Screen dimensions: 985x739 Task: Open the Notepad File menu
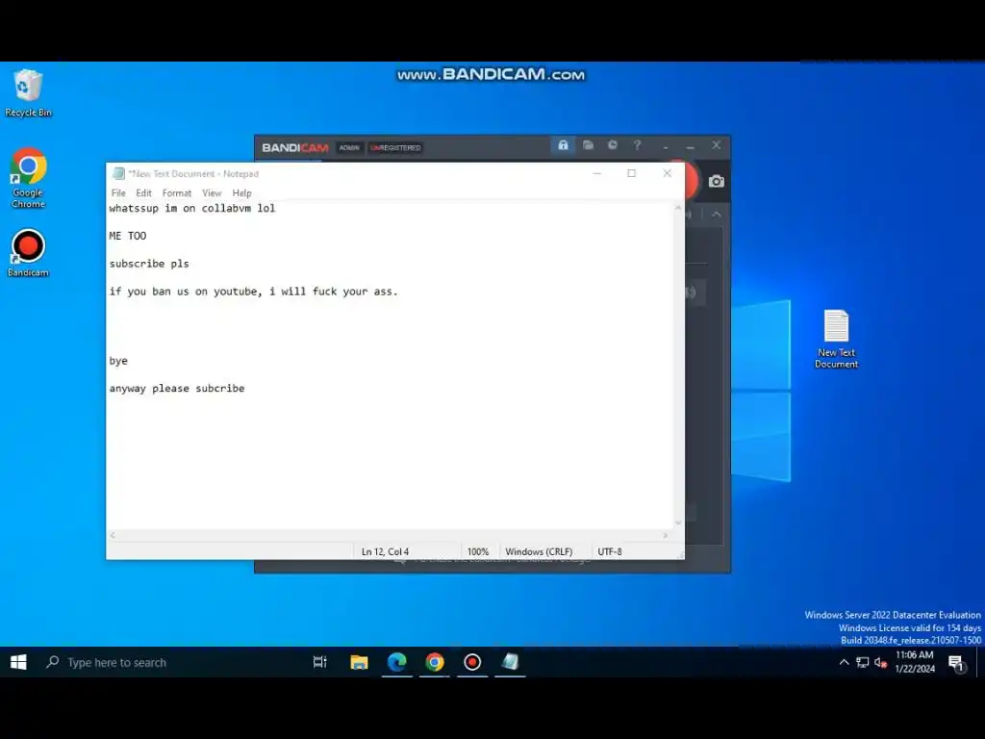tap(118, 192)
